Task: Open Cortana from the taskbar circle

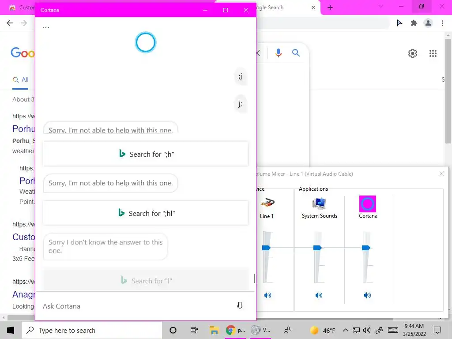Action: [173, 330]
